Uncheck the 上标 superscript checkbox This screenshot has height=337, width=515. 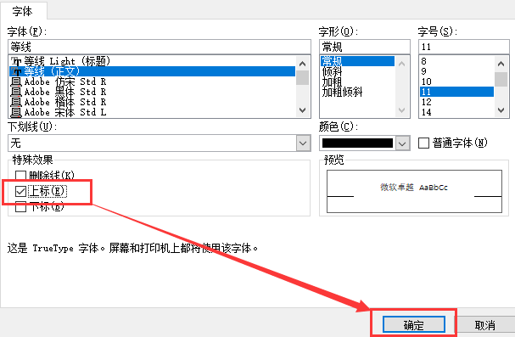pos(20,191)
